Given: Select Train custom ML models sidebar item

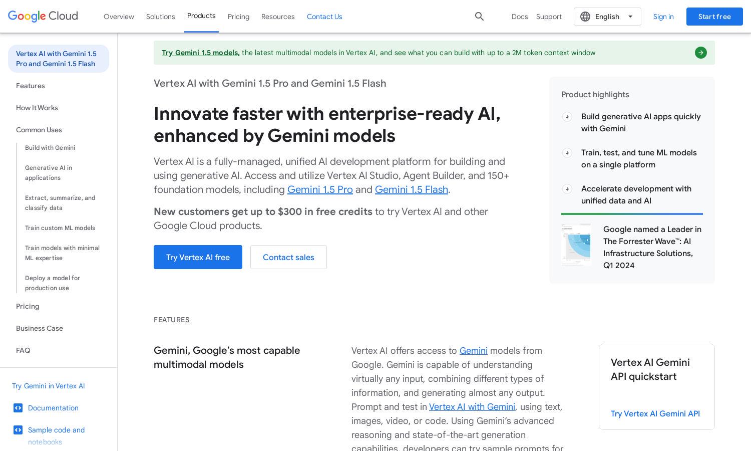Looking at the screenshot, I should click(60, 228).
